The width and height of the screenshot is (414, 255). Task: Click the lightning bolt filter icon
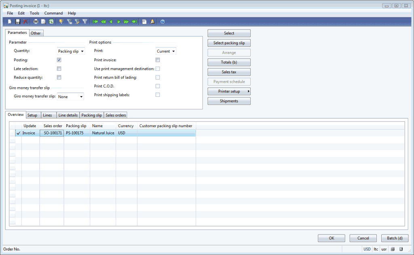[61, 22]
